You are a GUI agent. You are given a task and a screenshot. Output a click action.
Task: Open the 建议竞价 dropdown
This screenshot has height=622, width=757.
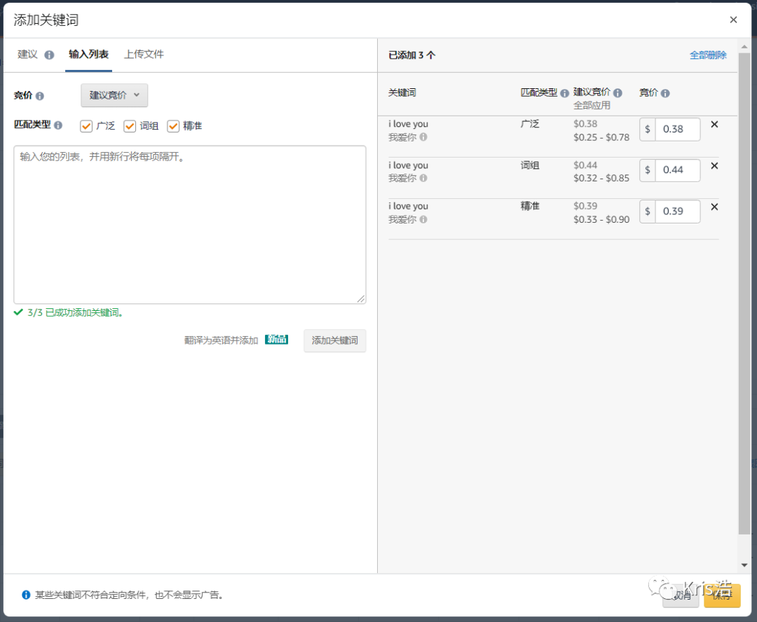coord(114,95)
